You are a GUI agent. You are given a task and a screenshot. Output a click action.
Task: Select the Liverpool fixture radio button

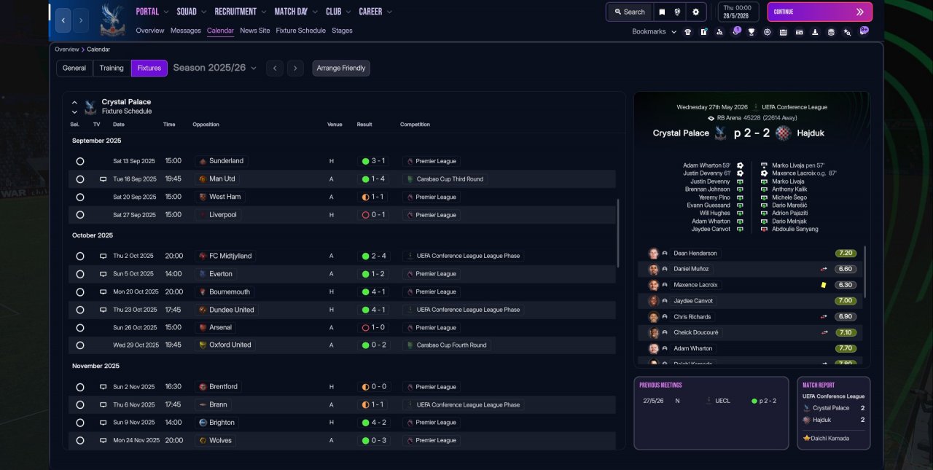(80, 215)
